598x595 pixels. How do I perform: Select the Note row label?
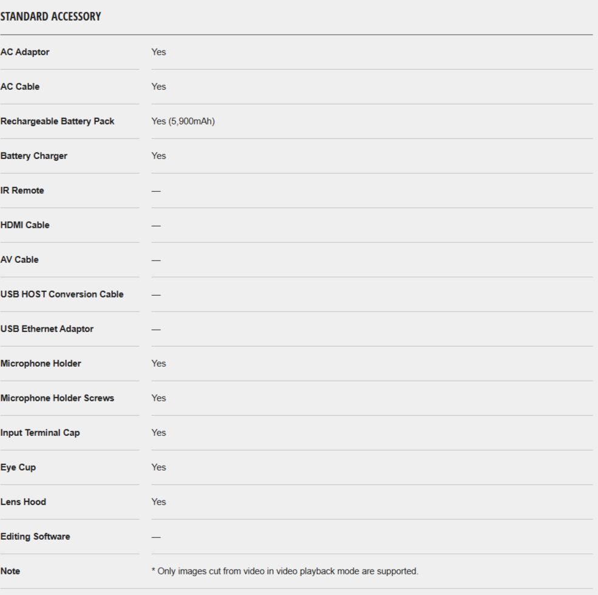10,571
